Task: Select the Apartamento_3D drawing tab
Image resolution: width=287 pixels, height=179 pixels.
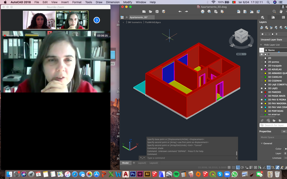Action: 142,17
